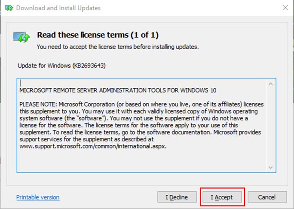The width and height of the screenshot is (294, 209).
Task: Close the Download and Install Updates dialog
Action: [285, 8]
